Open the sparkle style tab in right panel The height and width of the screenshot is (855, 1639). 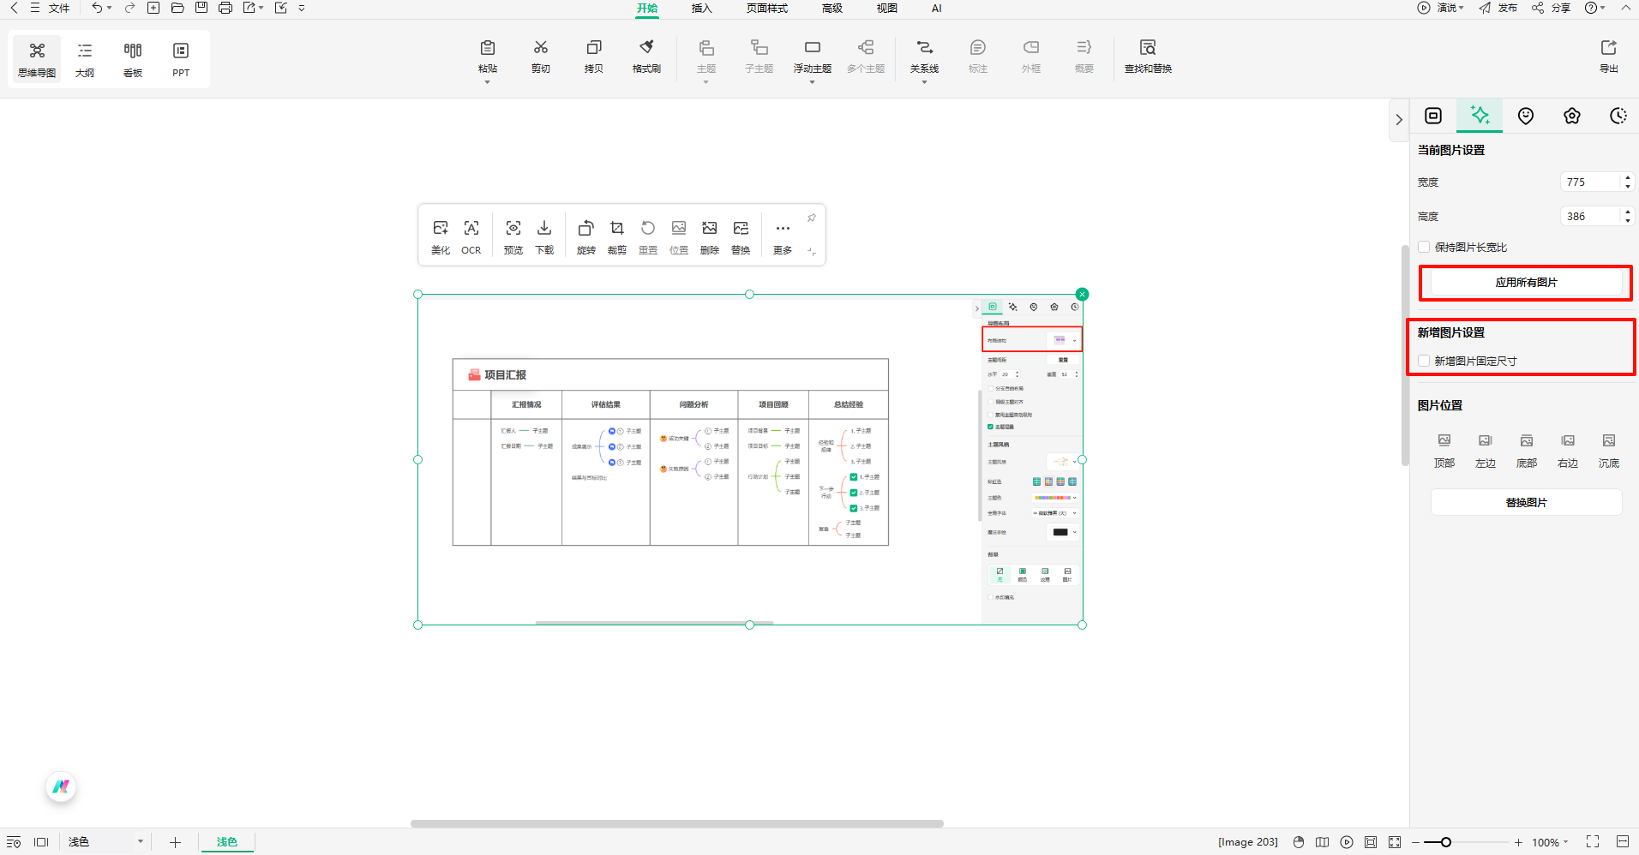(x=1480, y=116)
